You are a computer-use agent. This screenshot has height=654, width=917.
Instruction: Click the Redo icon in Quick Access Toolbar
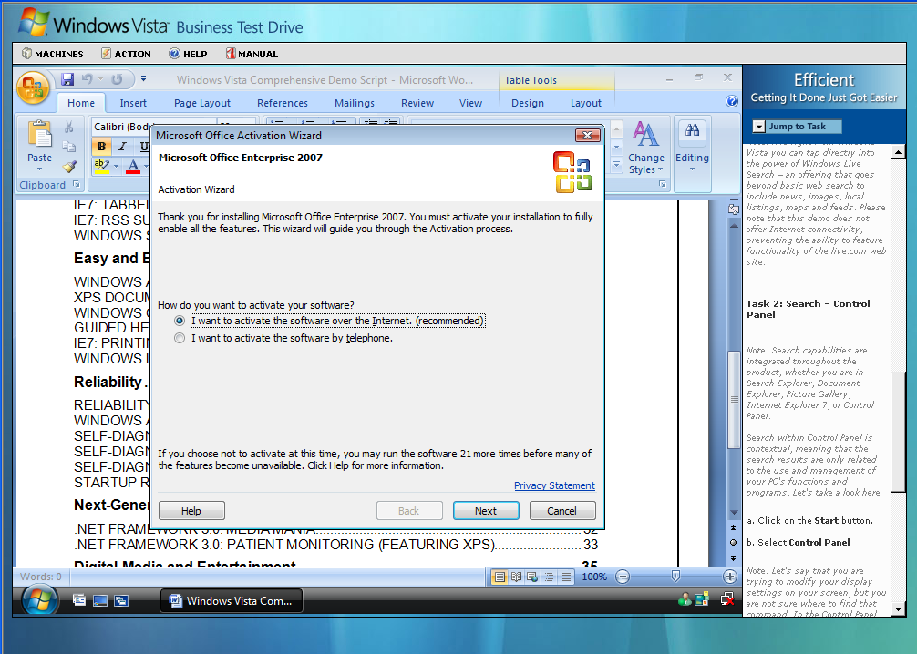click(117, 79)
